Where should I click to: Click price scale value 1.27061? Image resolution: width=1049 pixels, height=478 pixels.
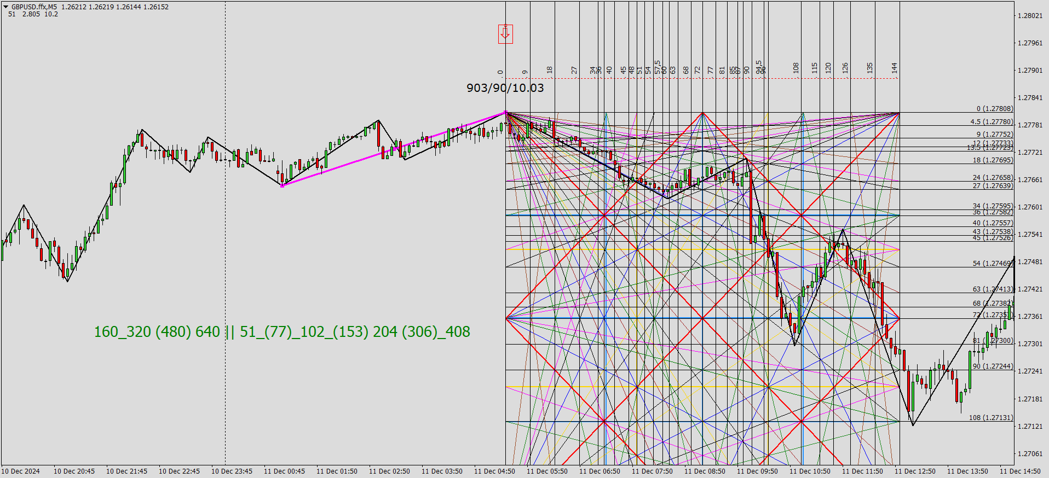click(x=1030, y=454)
